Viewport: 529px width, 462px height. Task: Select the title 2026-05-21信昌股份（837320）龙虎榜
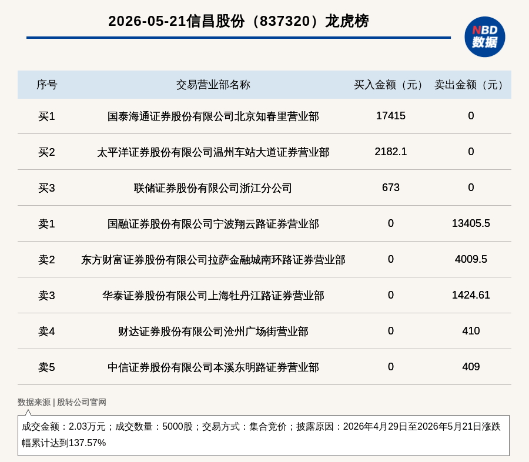click(239, 21)
